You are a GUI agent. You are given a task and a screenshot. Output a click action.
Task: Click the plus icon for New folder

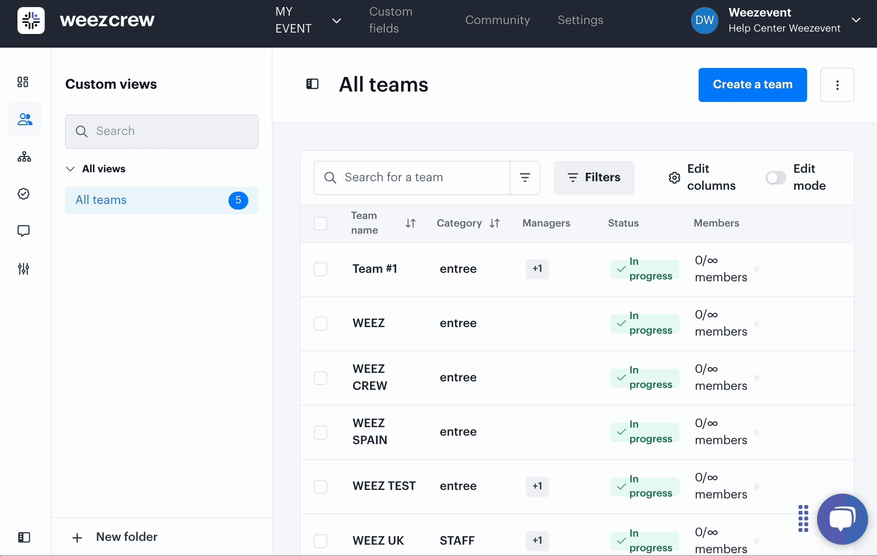[x=77, y=538]
